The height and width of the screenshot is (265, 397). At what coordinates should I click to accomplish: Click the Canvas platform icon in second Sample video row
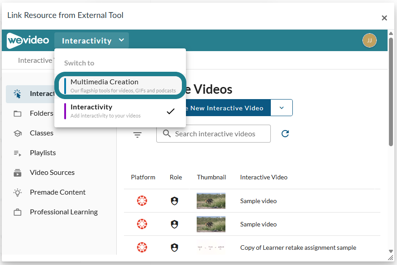142,224
